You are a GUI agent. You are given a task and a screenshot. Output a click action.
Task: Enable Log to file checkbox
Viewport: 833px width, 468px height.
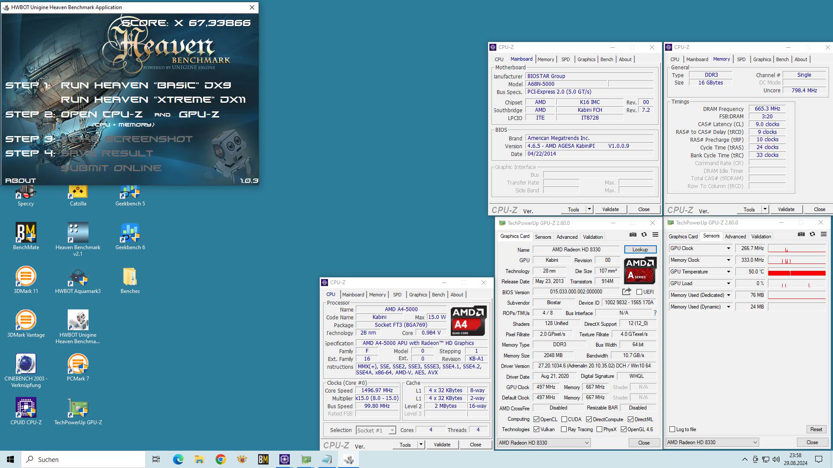tap(672, 429)
